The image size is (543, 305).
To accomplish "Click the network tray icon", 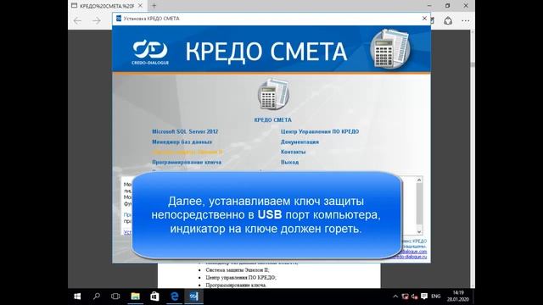I will point(405,297).
